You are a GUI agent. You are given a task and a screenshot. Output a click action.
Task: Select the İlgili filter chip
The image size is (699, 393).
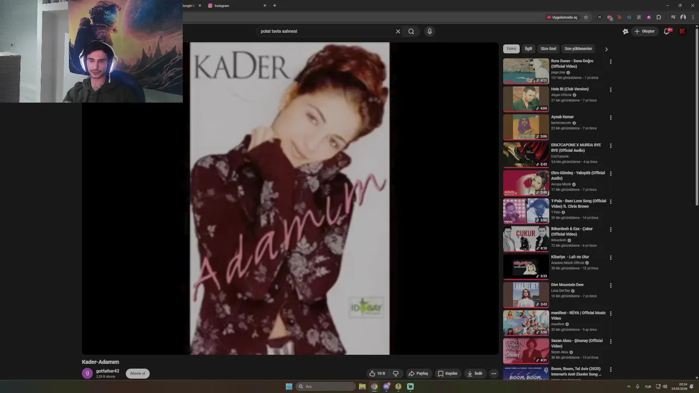(x=529, y=49)
